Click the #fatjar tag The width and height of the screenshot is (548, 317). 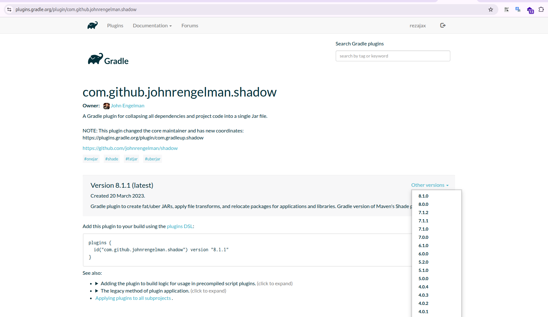(131, 159)
